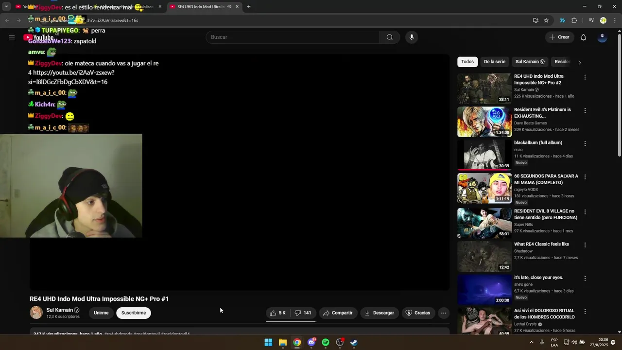Click the Sul Karnain channel avatar
This screenshot has width=622, height=350.
36,313
